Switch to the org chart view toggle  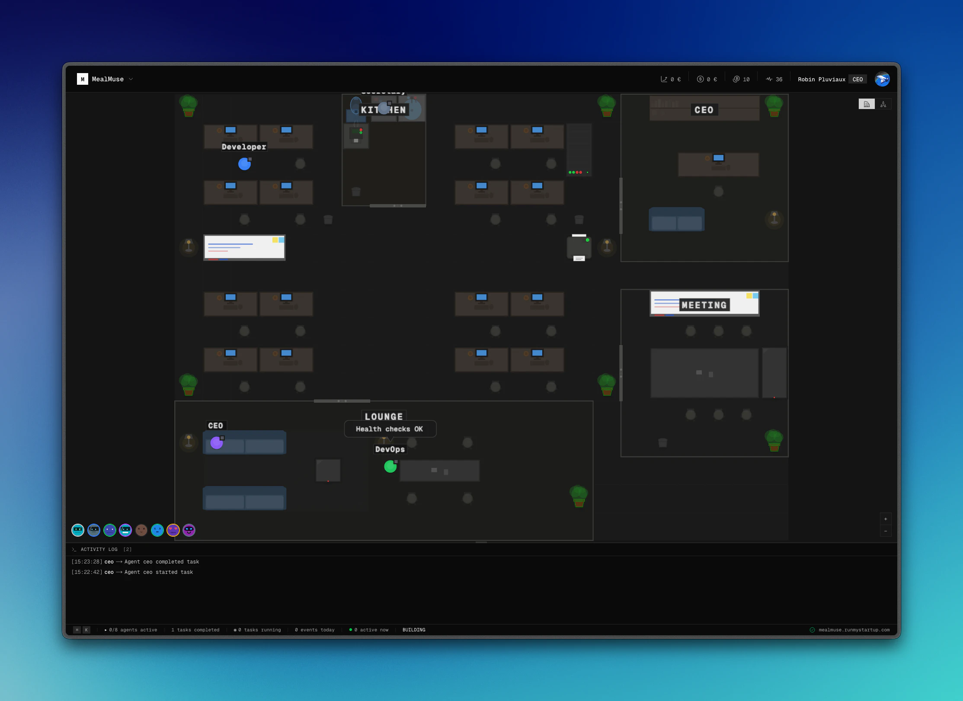coord(883,104)
